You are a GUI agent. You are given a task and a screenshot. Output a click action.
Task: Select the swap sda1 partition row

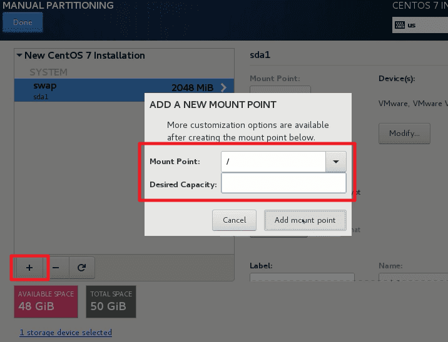[124, 90]
